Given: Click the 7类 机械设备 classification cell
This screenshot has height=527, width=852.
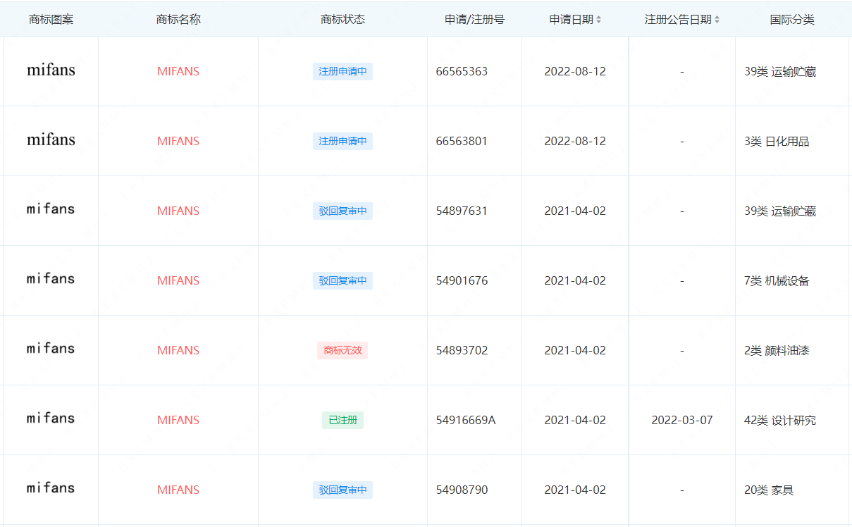Looking at the screenshot, I should pyautogui.click(x=777, y=280).
